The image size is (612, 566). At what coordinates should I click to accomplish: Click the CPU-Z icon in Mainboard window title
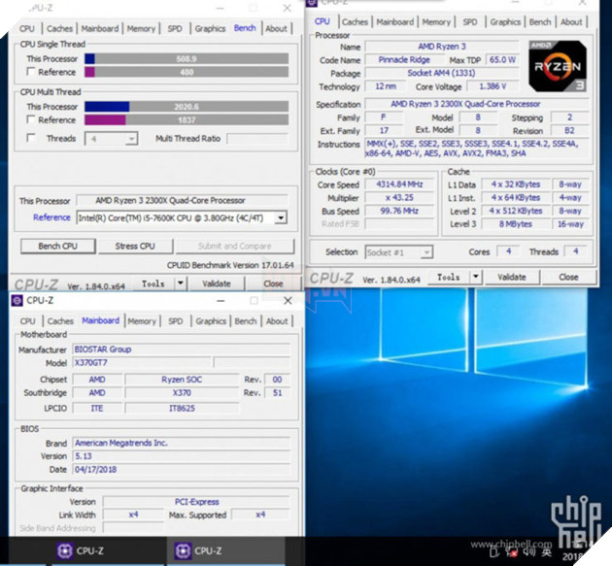[17, 300]
